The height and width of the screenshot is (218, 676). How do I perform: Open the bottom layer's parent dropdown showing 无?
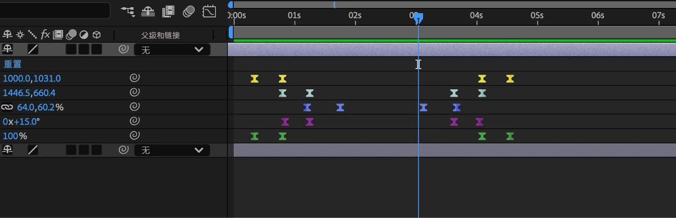(x=172, y=150)
